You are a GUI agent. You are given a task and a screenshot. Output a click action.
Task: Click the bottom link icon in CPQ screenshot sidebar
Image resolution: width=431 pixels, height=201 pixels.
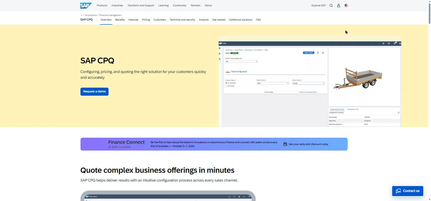tap(220, 59)
